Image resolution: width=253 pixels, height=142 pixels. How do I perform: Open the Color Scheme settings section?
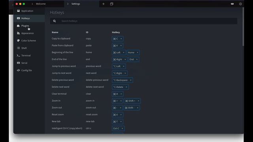(x=29, y=41)
